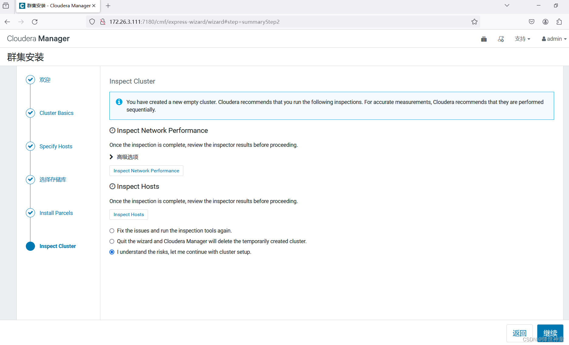Click the browser back arrow
Screen dimensions: 569x345
point(7,22)
